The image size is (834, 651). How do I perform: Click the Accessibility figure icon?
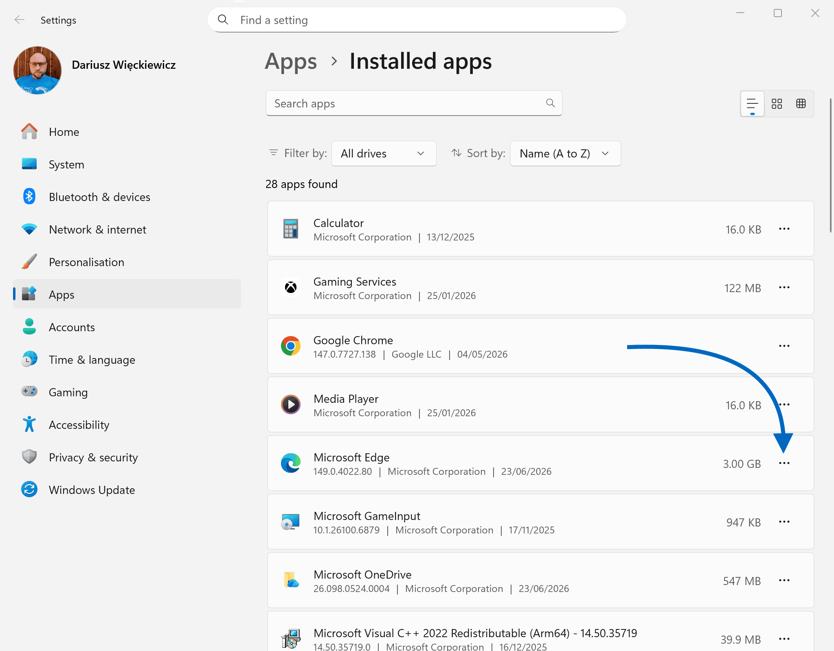pyautogui.click(x=29, y=424)
